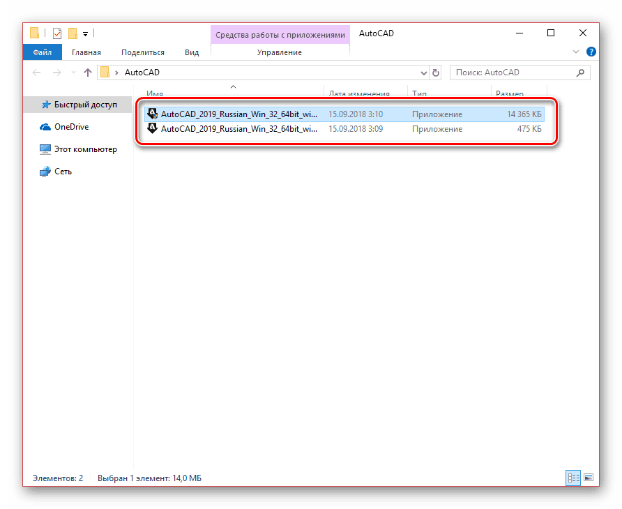This screenshot has height=509, width=622.
Task: Click the Back navigation arrow
Action: coord(36,73)
